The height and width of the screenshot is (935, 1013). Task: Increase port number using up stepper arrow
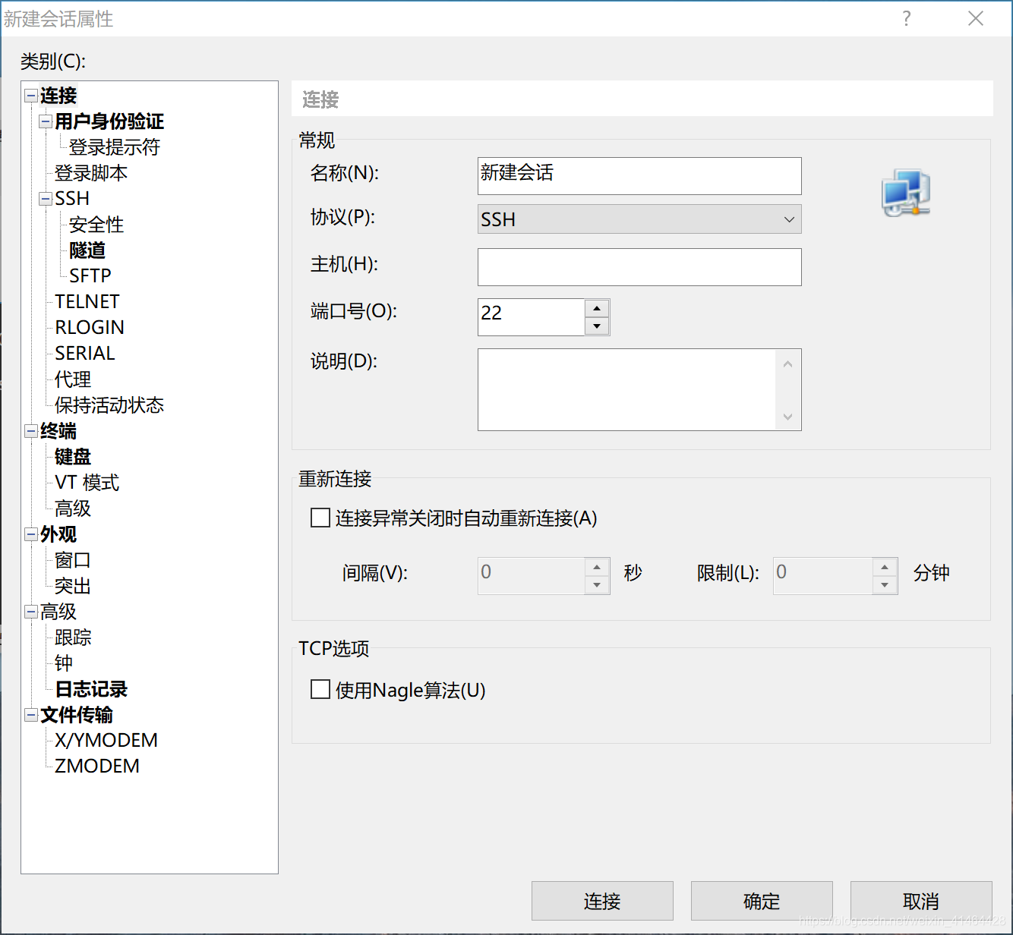pyautogui.click(x=597, y=307)
